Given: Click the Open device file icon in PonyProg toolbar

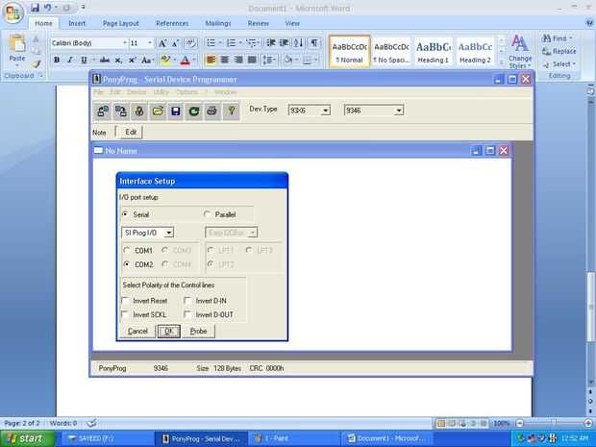Looking at the screenshot, I should 158,111.
